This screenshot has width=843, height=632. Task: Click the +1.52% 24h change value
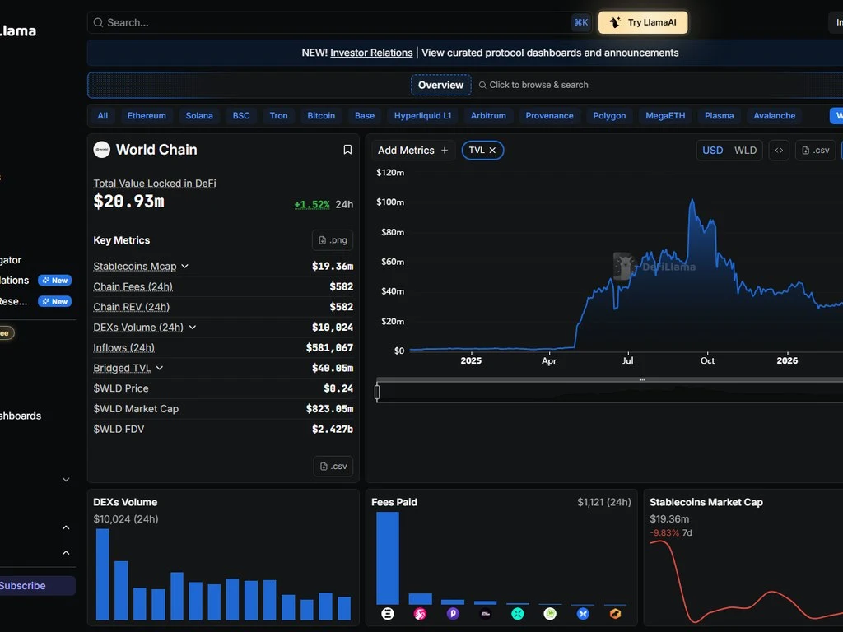point(312,204)
